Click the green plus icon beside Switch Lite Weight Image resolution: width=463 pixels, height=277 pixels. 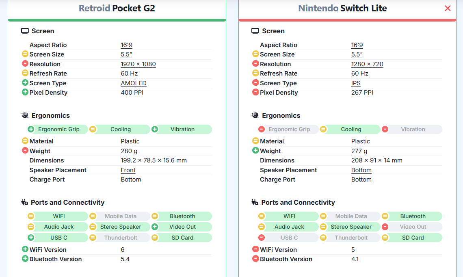[255, 151]
